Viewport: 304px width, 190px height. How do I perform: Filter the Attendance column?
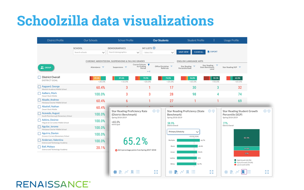point(103,67)
